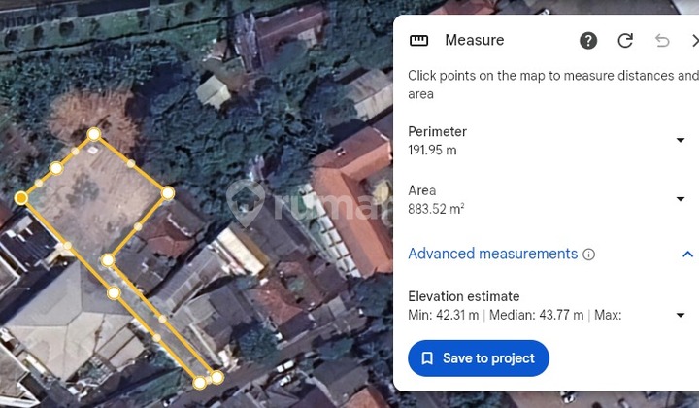Click the perimeter value 191.95 m
699x408 pixels.
point(432,151)
